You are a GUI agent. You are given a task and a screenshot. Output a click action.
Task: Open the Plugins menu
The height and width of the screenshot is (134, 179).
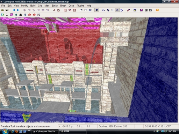coord(80,6)
